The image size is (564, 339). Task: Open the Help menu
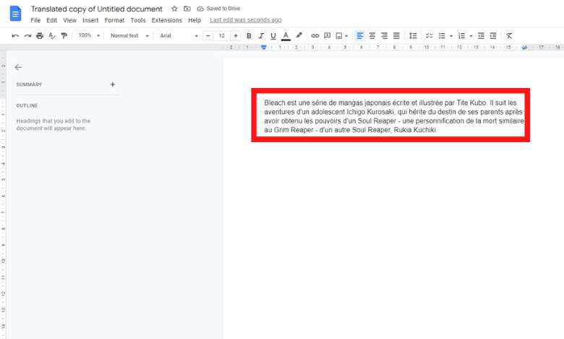[195, 20]
